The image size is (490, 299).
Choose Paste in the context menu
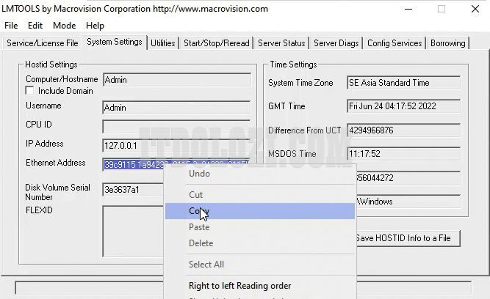click(x=260, y=227)
